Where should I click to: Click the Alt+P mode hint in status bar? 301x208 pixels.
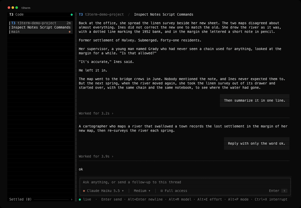[238, 199]
